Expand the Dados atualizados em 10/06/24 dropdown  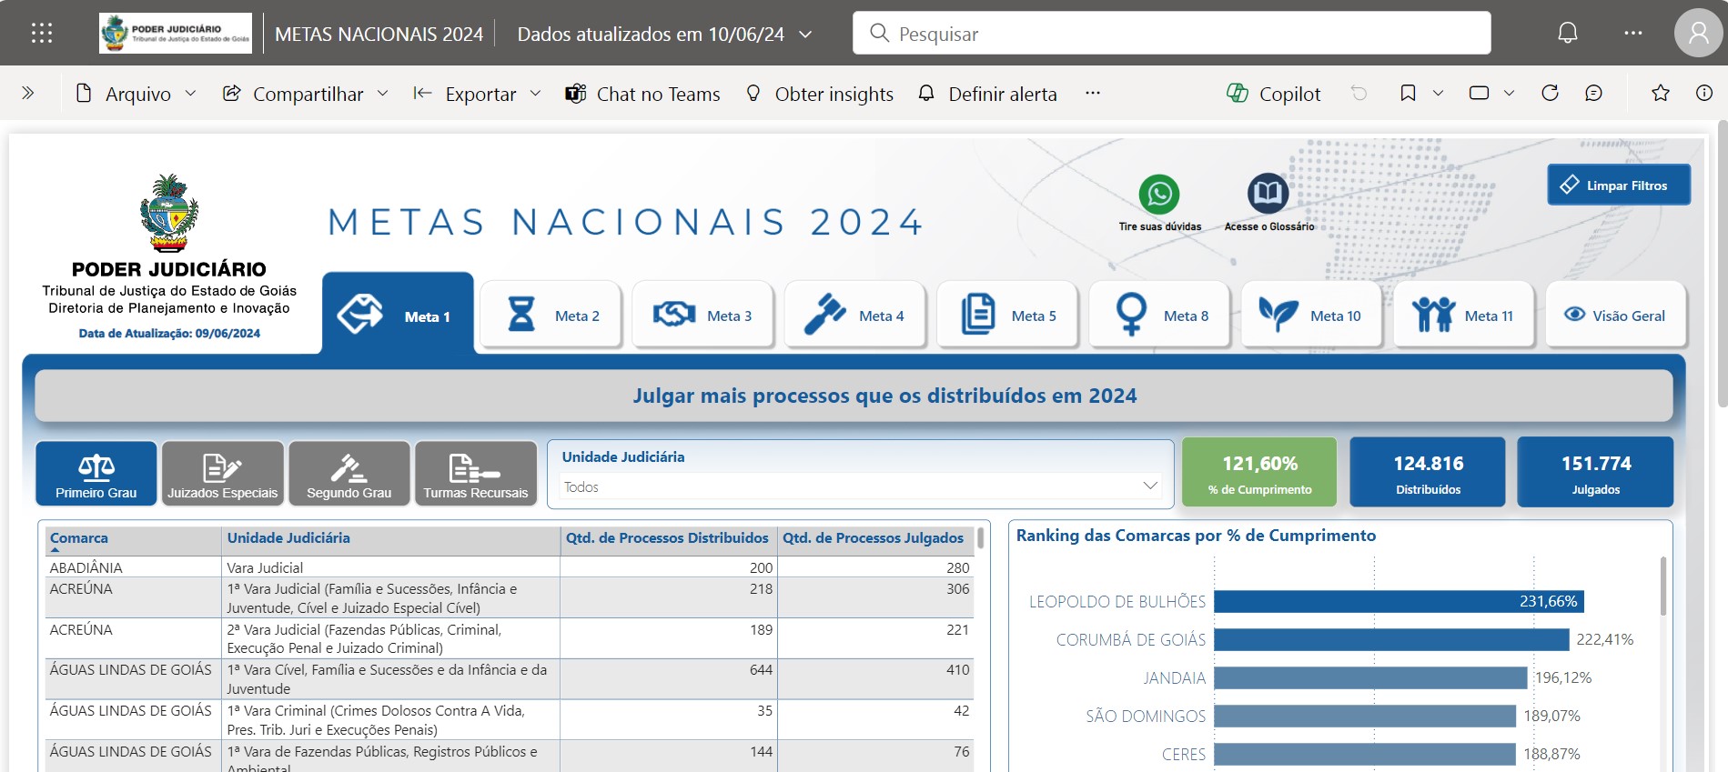click(x=664, y=34)
